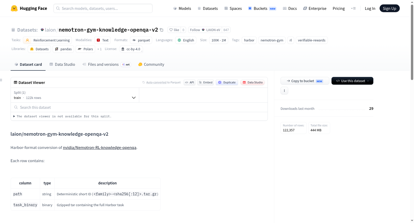The height and width of the screenshot is (223, 414).
Task: Open the Datasets nav item
Action: [x=208, y=9]
